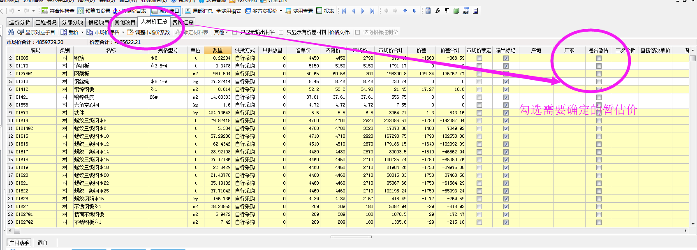Click the list sheet icon after cube

475,11
